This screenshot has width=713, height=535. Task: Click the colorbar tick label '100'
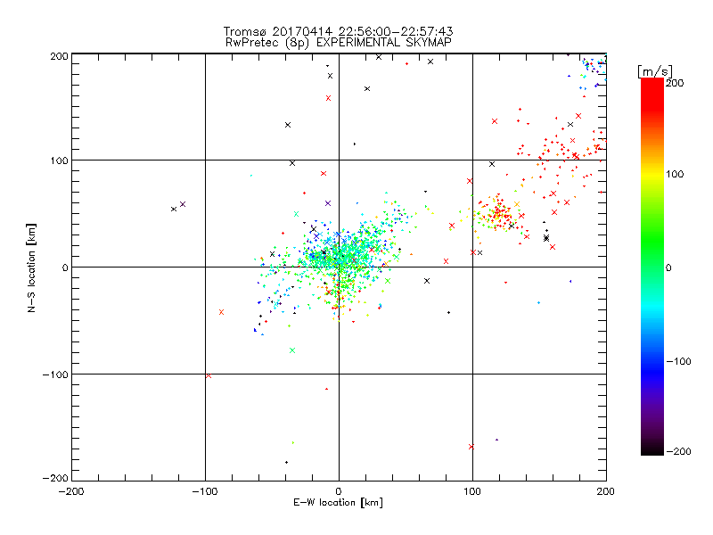click(675, 174)
